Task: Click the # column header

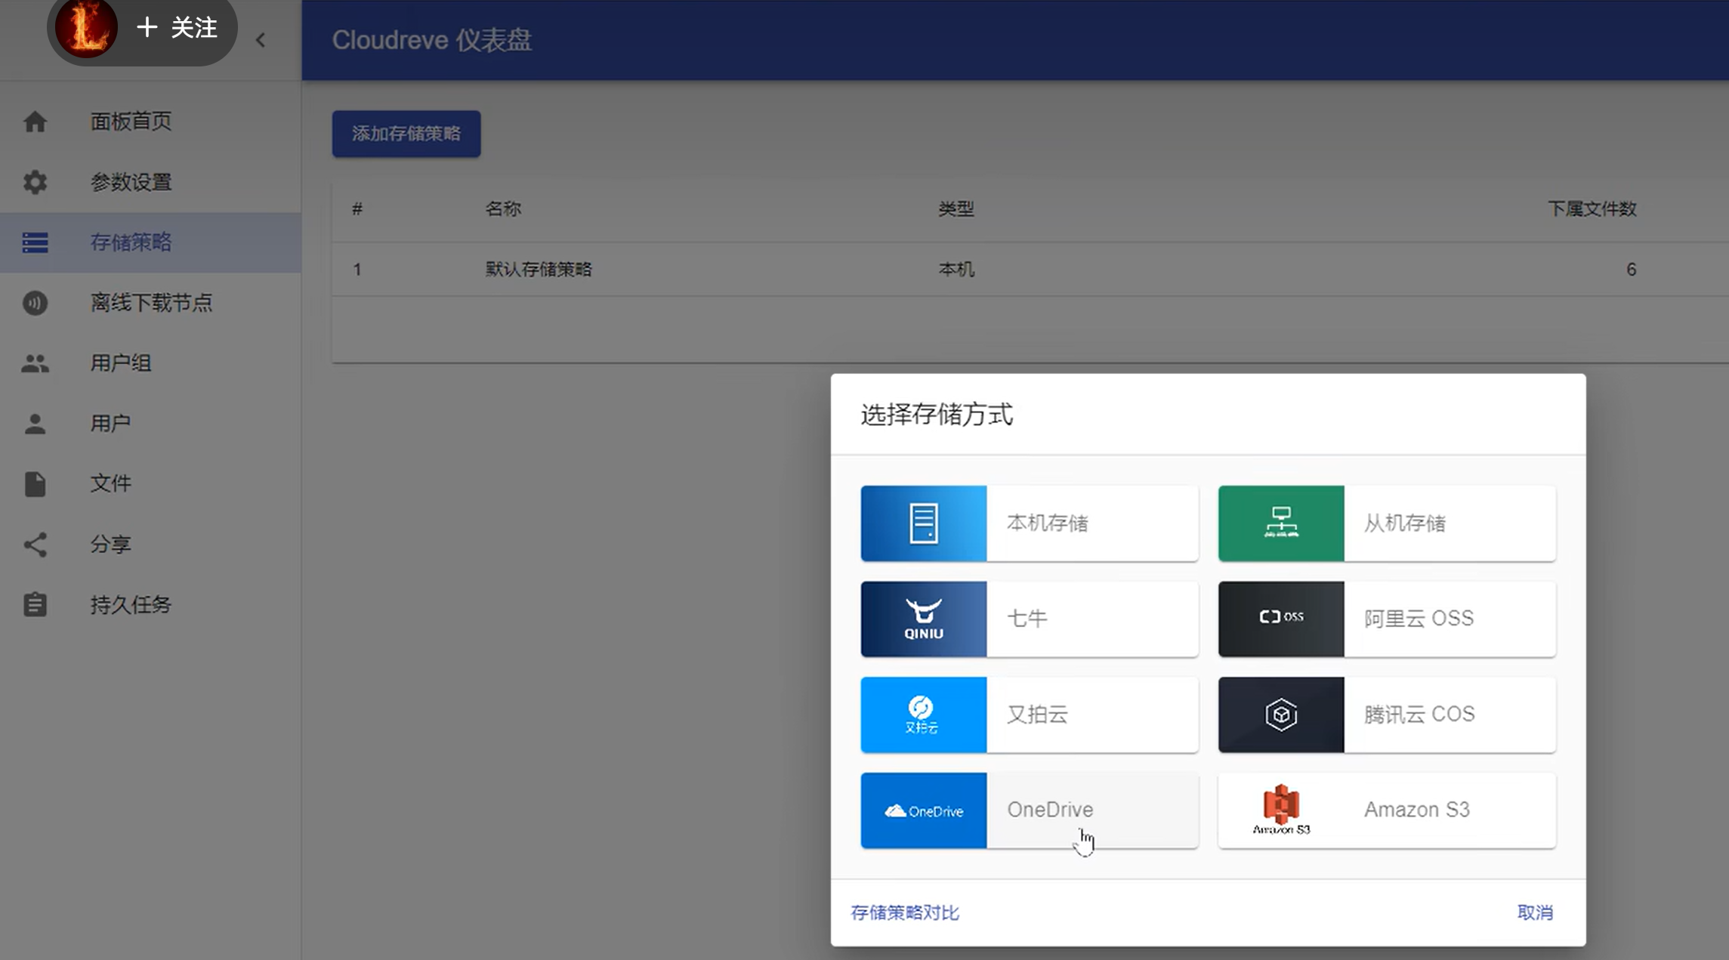Action: click(x=357, y=209)
